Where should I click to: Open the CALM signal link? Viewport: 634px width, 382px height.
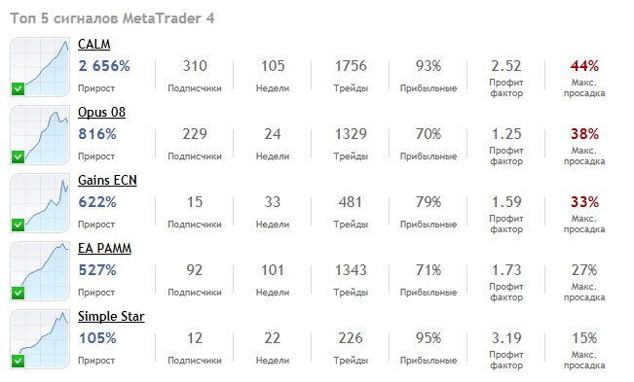tap(93, 44)
